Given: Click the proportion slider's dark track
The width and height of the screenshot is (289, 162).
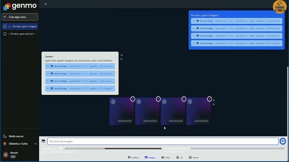Looking at the screenshot, I should pyautogui.click(x=133, y=148).
